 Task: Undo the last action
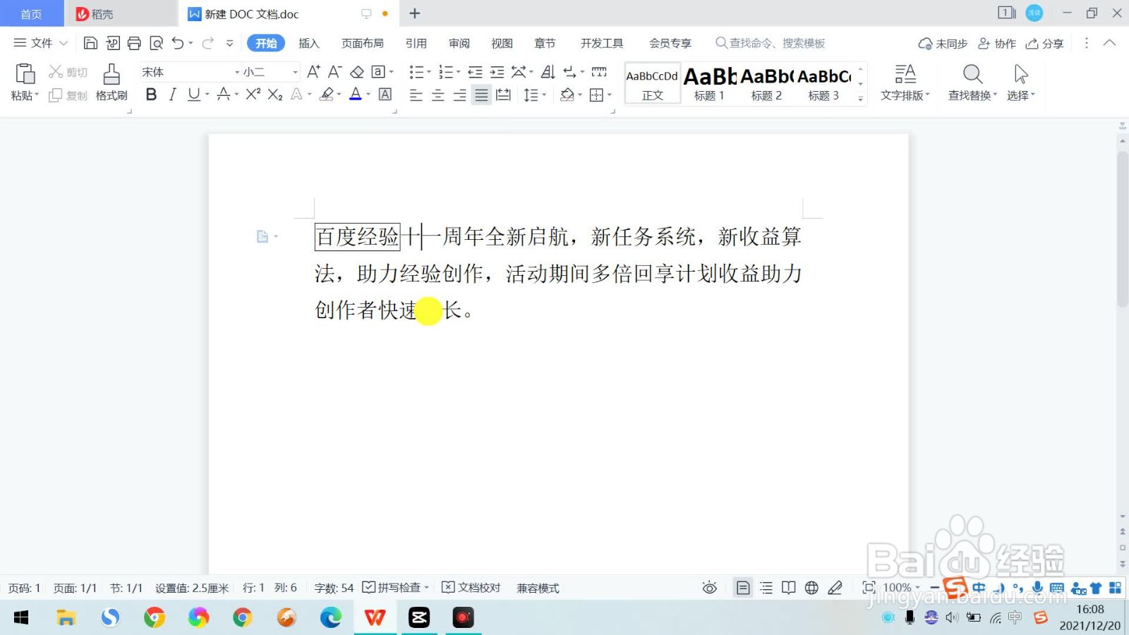(178, 43)
